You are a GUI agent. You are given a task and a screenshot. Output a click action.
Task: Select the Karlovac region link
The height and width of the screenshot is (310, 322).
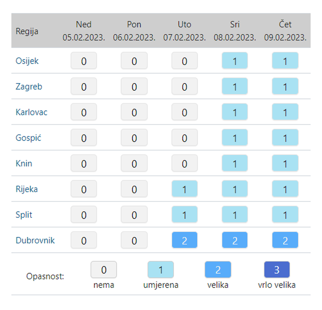tap(31, 112)
